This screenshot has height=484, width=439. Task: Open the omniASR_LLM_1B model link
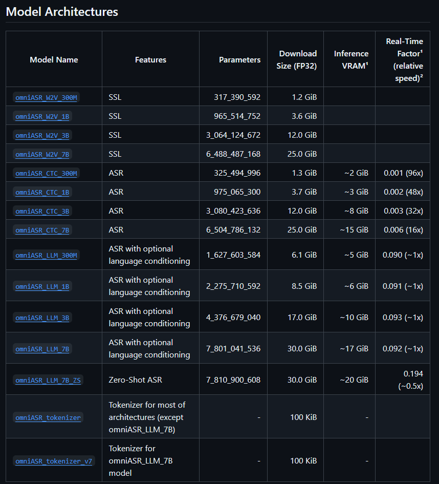(x=42, y=286)
